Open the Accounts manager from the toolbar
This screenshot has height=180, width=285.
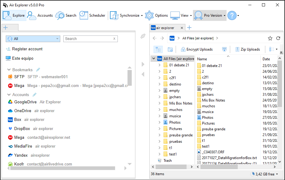40,15
